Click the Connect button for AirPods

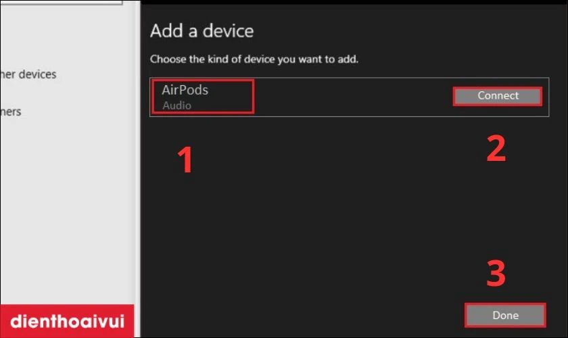coord(498,96)
